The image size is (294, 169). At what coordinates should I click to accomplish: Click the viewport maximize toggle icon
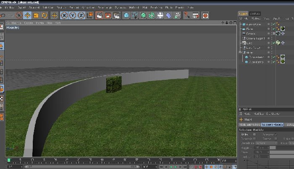tap(235, 23)
